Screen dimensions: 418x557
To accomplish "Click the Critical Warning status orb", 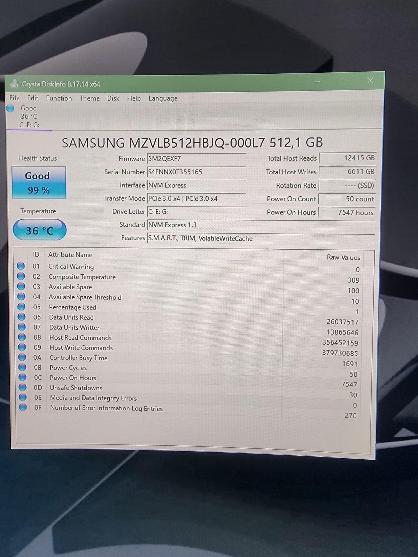I will (21, 266).
